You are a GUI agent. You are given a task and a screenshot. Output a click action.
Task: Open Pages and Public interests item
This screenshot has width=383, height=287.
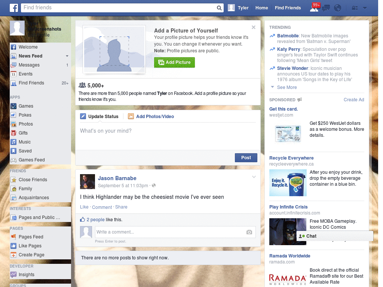click(x=39, y=217)
